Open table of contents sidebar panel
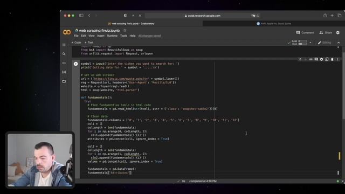345x194 pixels. [x=64, y=45]
